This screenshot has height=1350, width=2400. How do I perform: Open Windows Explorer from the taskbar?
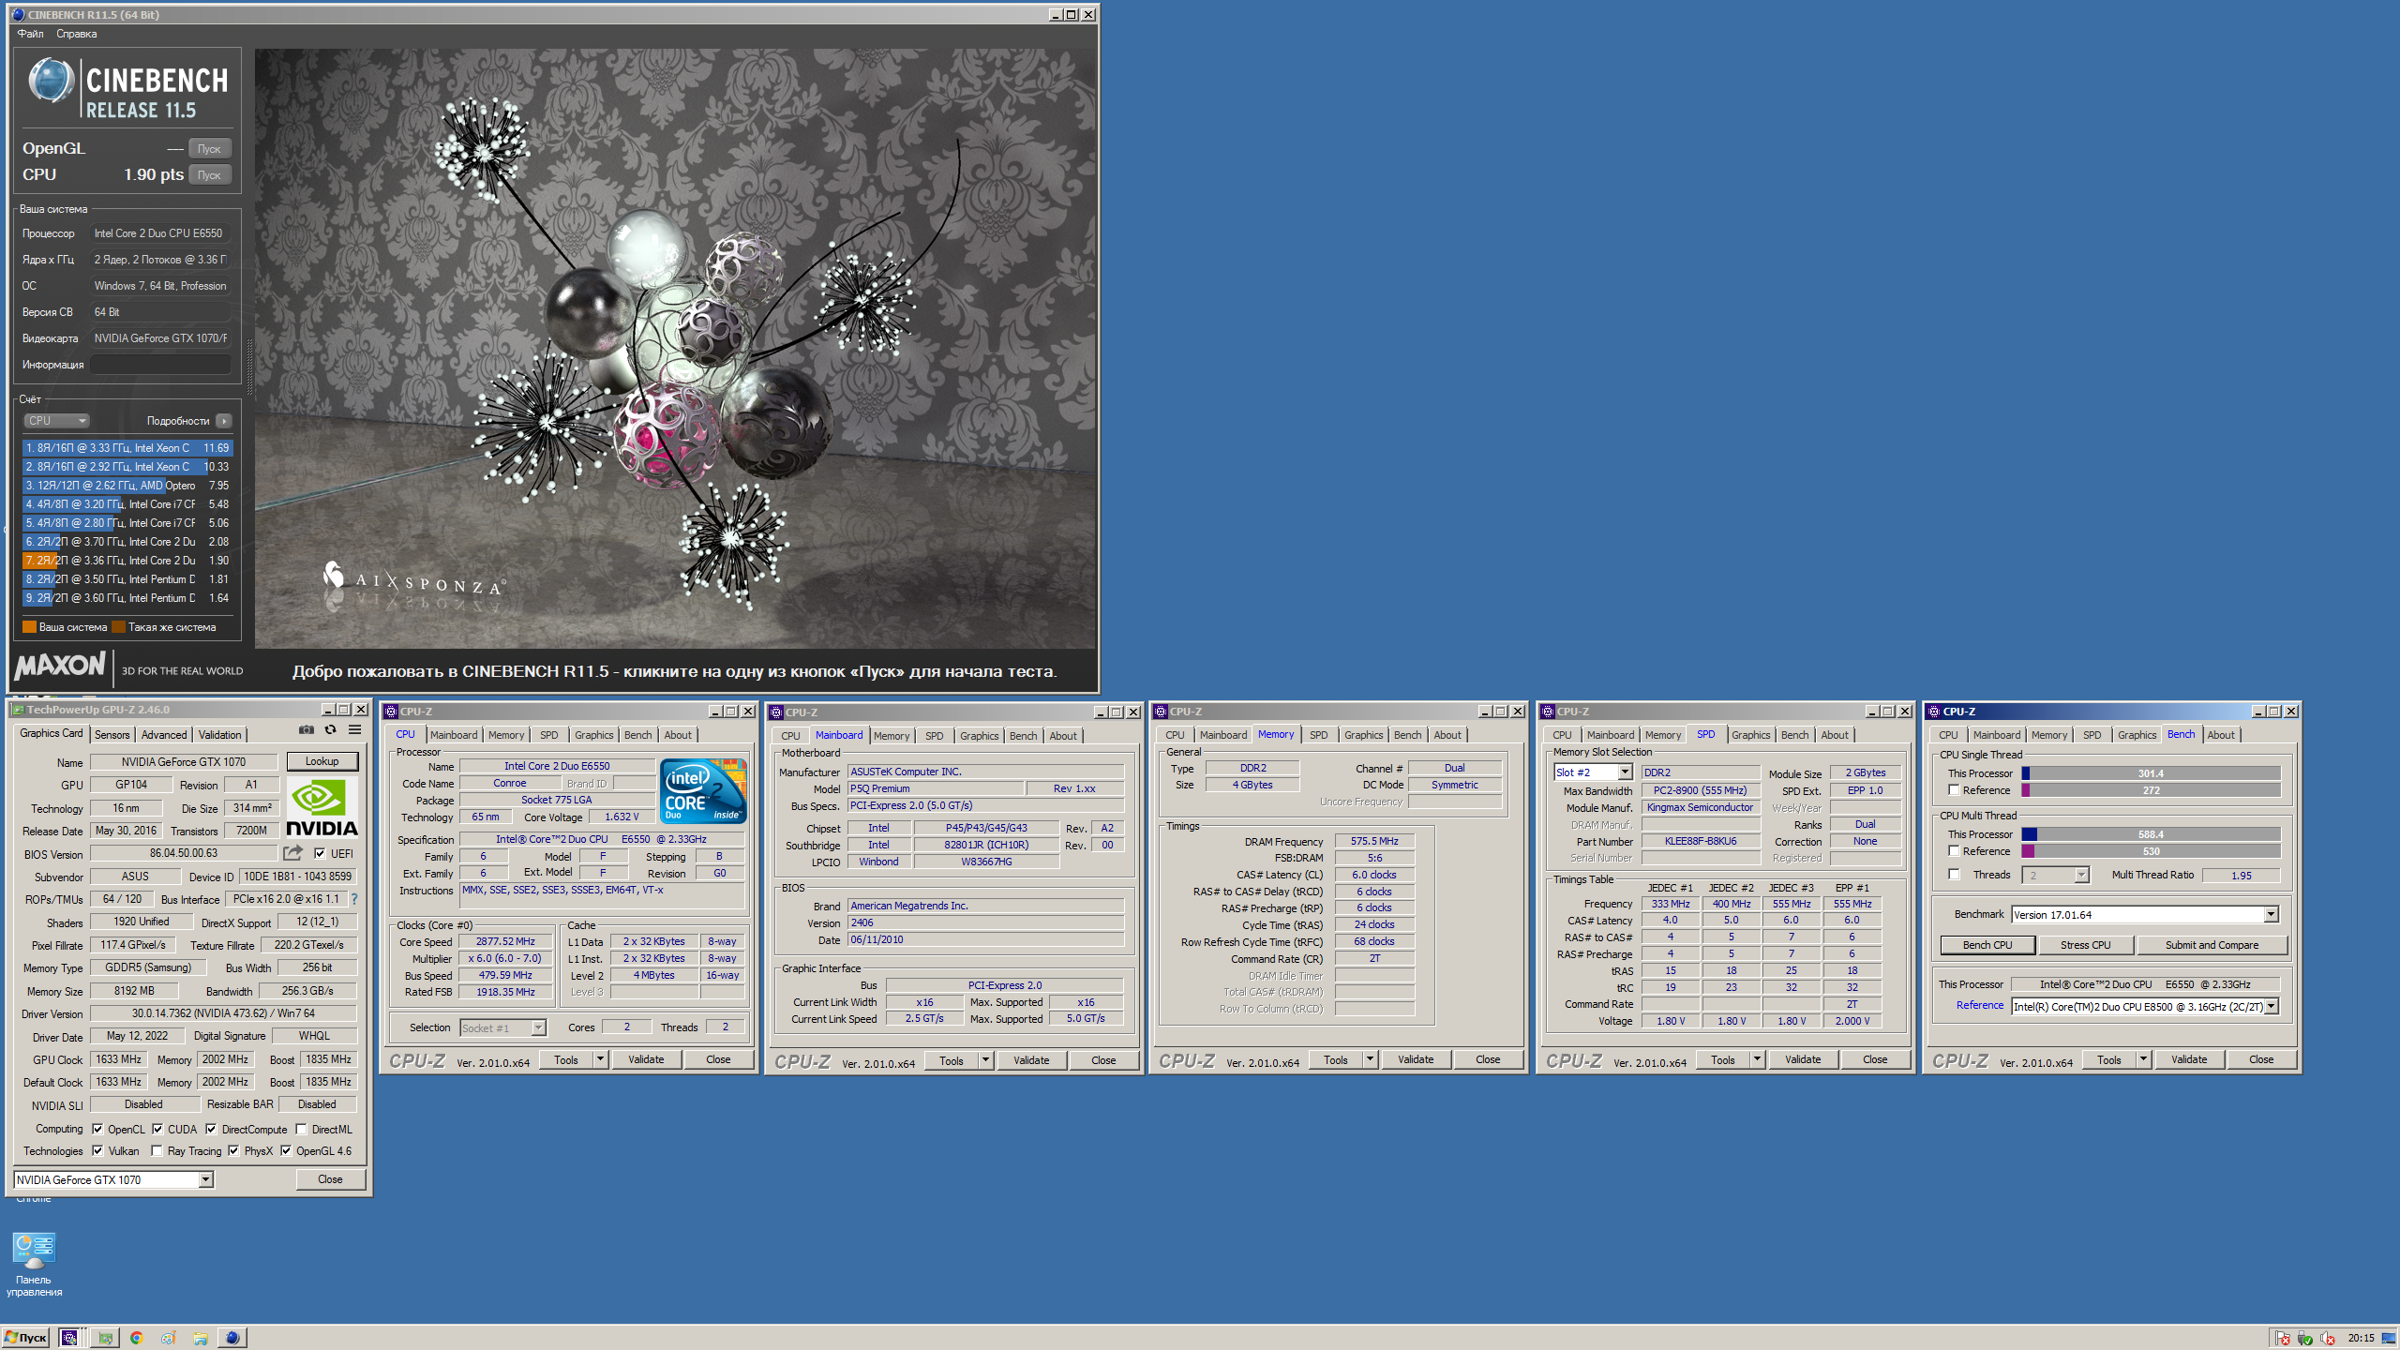coord(201,1338)
